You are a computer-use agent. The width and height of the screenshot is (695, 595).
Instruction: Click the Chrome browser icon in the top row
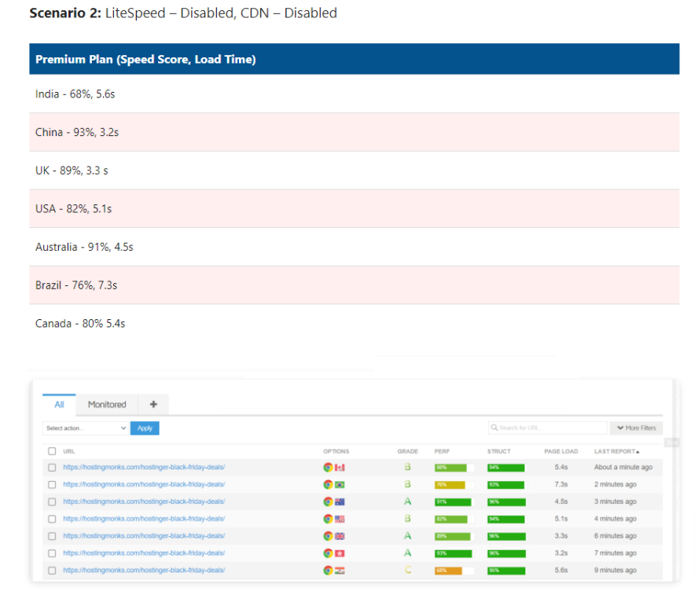329,467
